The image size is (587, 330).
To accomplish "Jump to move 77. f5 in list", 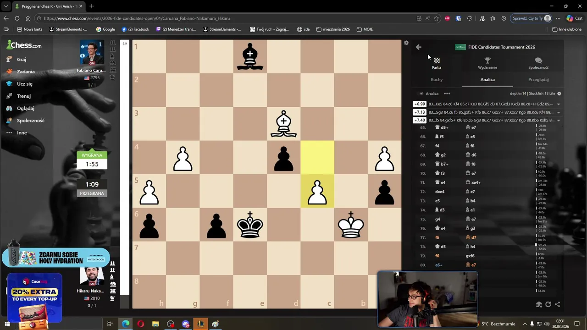I will (437, 237).
